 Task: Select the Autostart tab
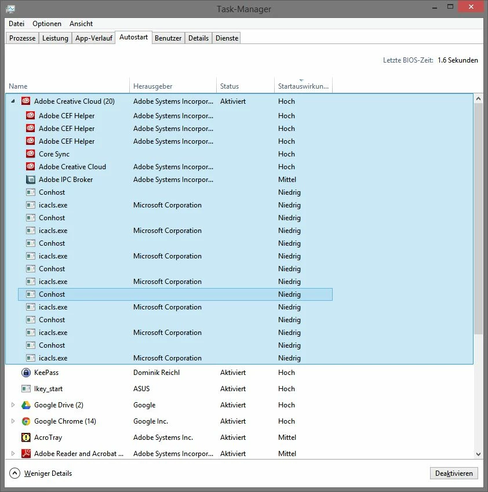[x=134, y=37]
